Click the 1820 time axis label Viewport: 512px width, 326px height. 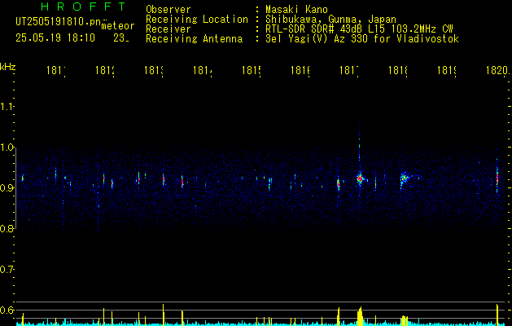(x=497, y=70)
